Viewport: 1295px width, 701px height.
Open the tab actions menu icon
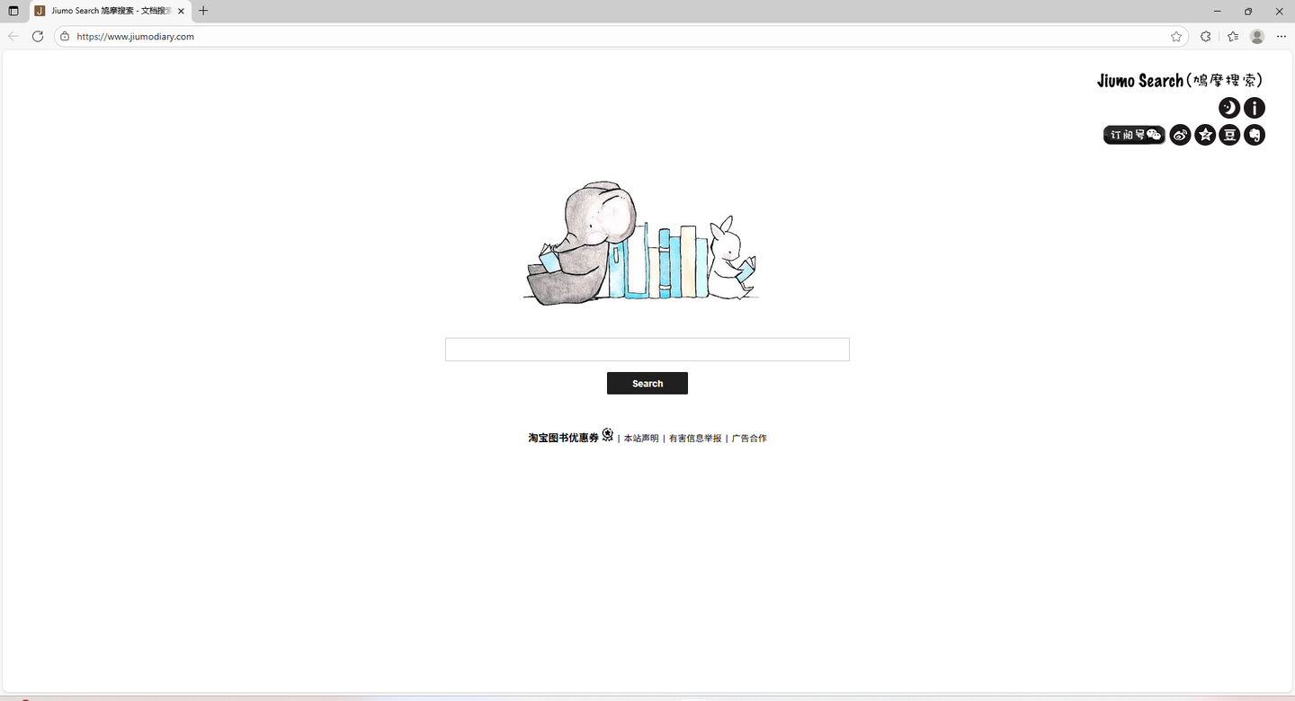click(x=13, y=11)
